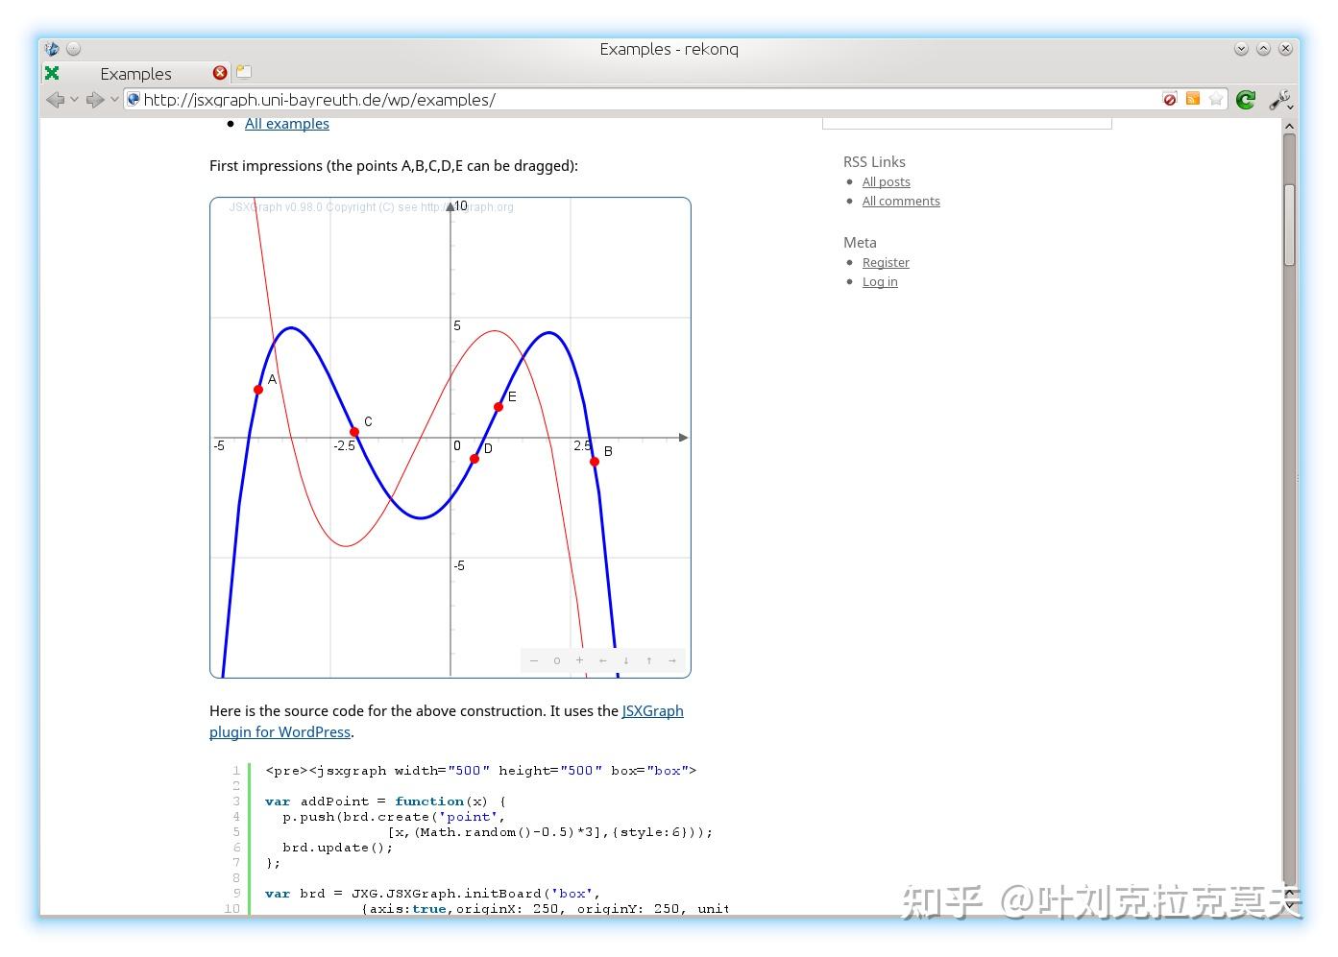Open the 'All examples' link
The image size is (1338, 957).
286,123
